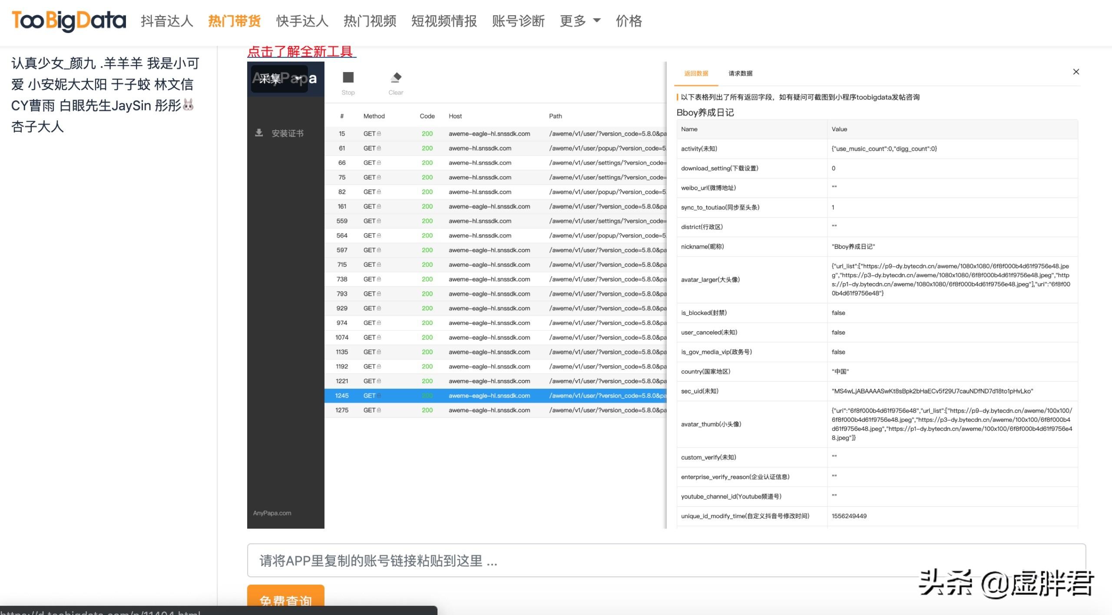The width and height of the screenshot is (1112, 615).
Task: Expand the 更多 dropdown menu
Action: (580, 21)
